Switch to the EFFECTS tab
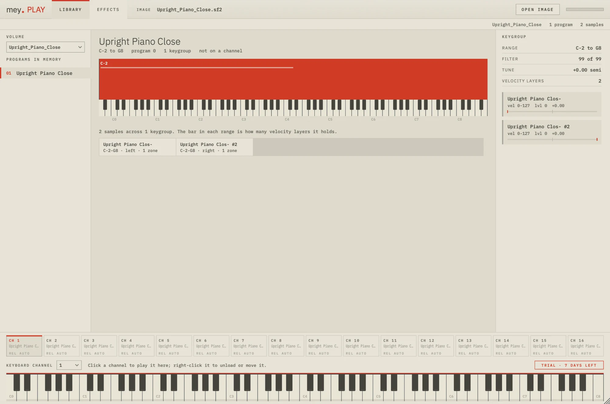This screenshot has width=610, height=404. point(108,9)
